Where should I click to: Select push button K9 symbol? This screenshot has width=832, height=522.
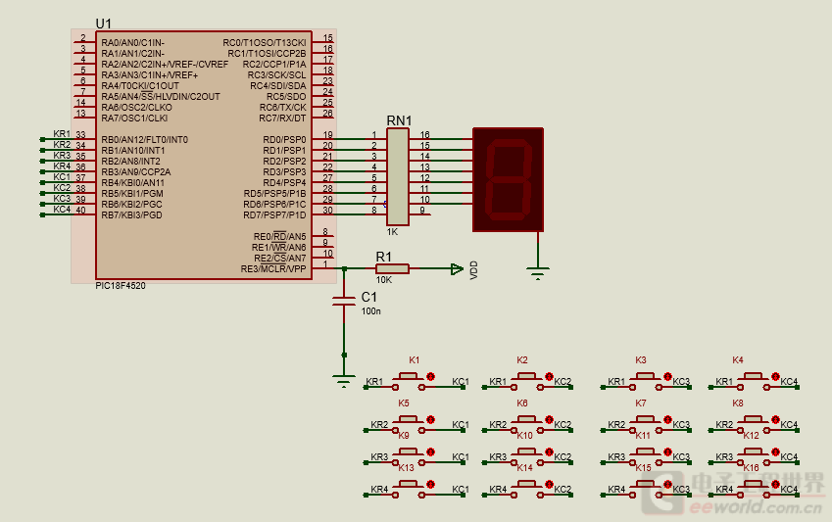409,457
